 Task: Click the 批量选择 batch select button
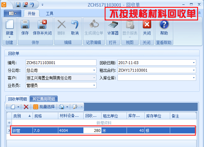[x=44, y=107]
